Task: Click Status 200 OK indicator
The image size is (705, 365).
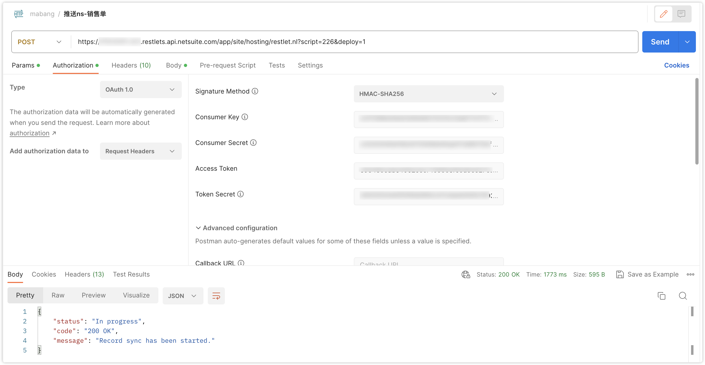Action: (x=498, y=274)
